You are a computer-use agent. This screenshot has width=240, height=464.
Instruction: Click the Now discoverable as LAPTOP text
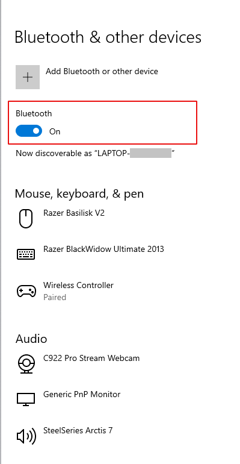point(96,153)
